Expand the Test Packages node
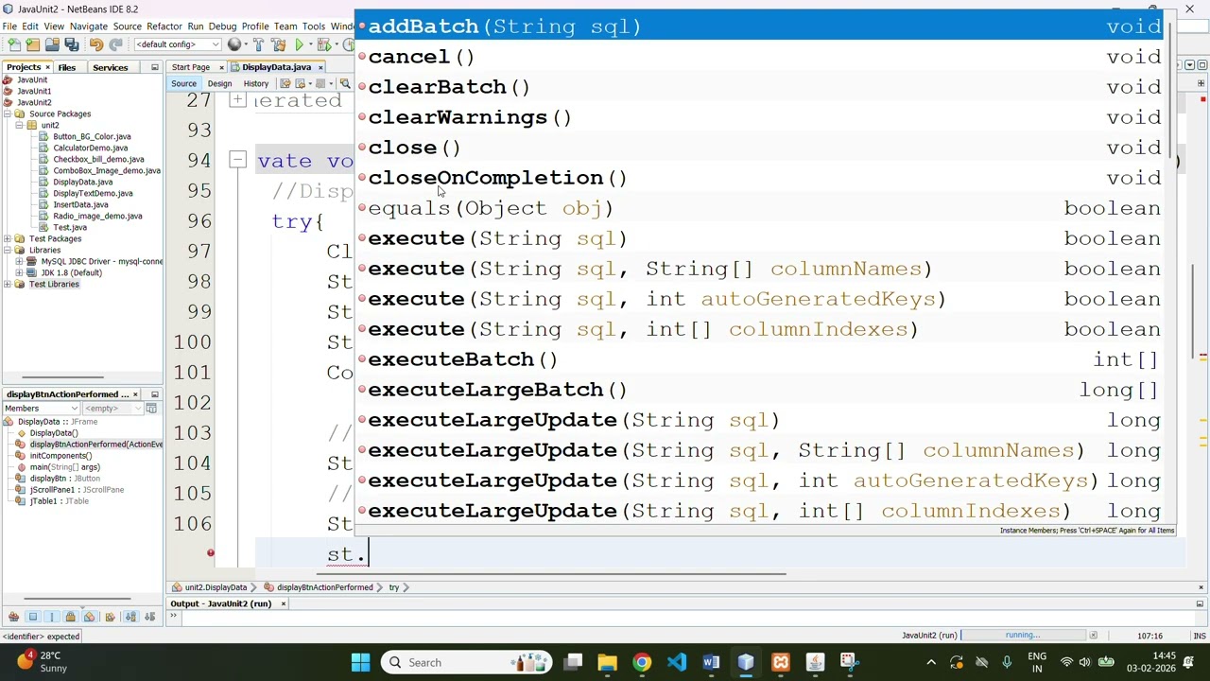Screen dimensions: 1210x681 8,238
